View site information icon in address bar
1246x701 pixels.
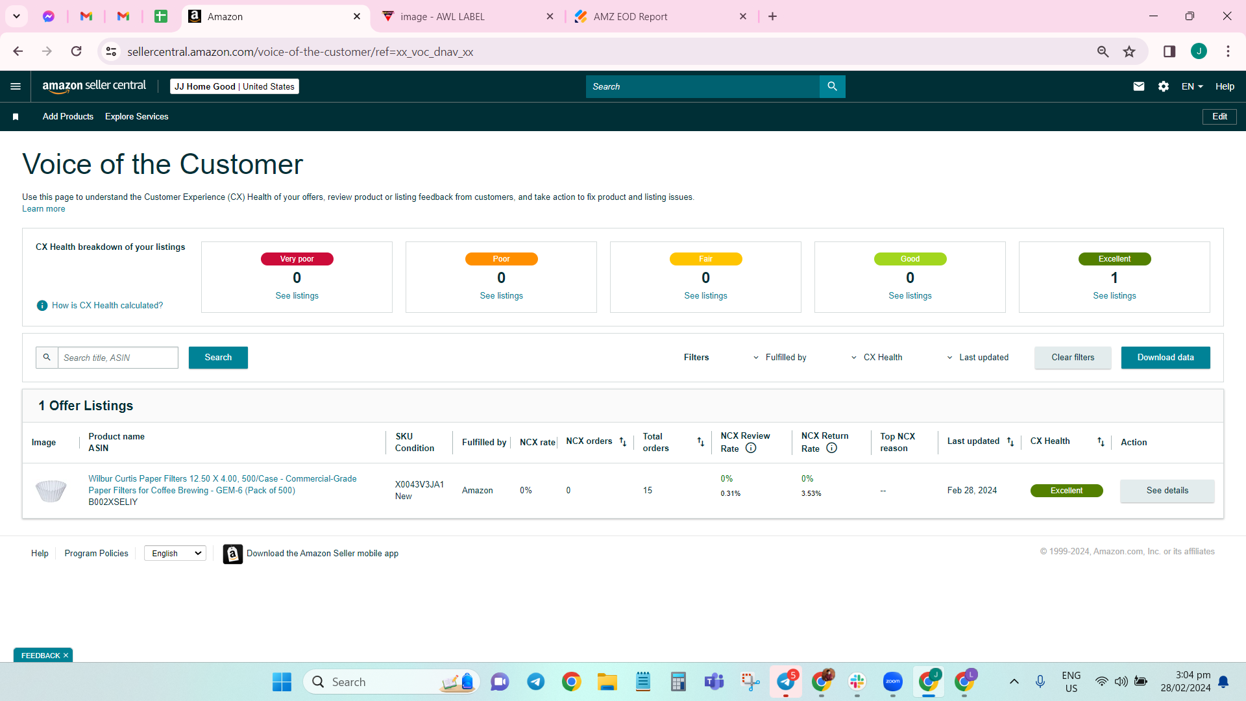[111, 52]
